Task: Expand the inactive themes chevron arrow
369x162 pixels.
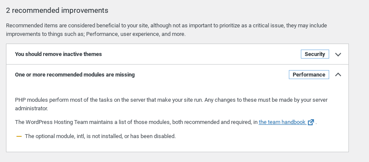Action: coord(338,54)
